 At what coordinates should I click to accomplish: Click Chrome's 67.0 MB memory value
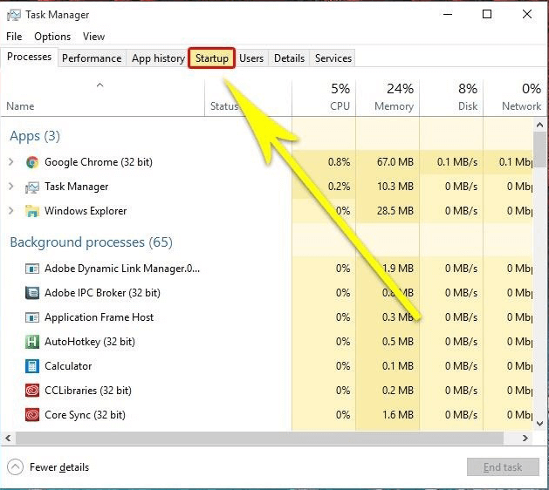pyautogui.click(x=395, y=162)
